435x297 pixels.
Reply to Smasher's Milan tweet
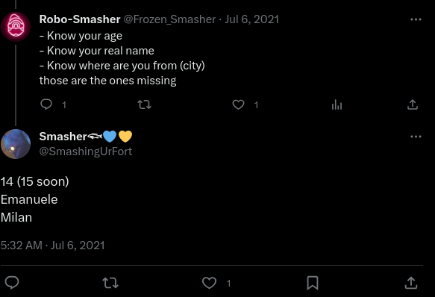(12, 283)
